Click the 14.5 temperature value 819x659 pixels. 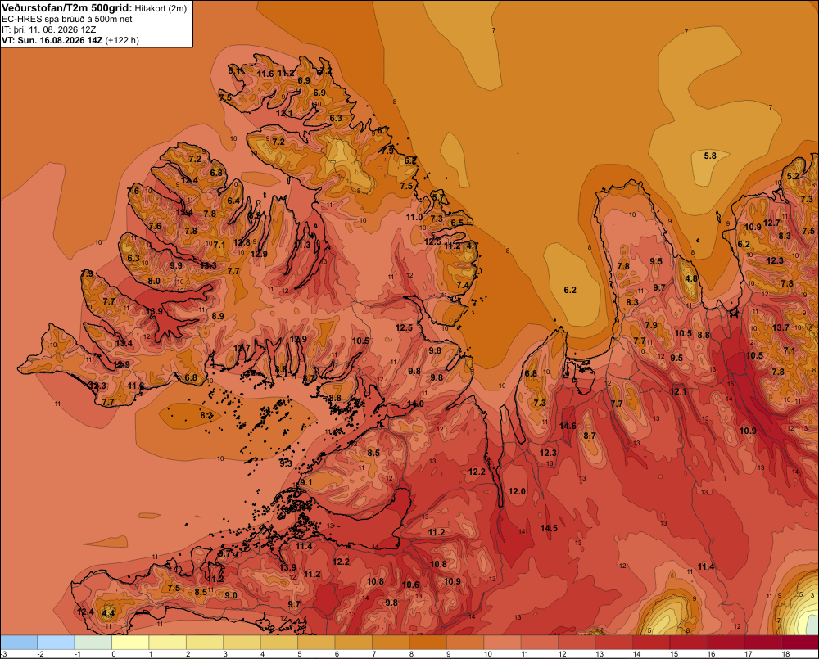549,528
